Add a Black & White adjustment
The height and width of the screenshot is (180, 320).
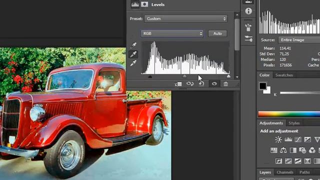pyautogui.click(x=293, y=150)
